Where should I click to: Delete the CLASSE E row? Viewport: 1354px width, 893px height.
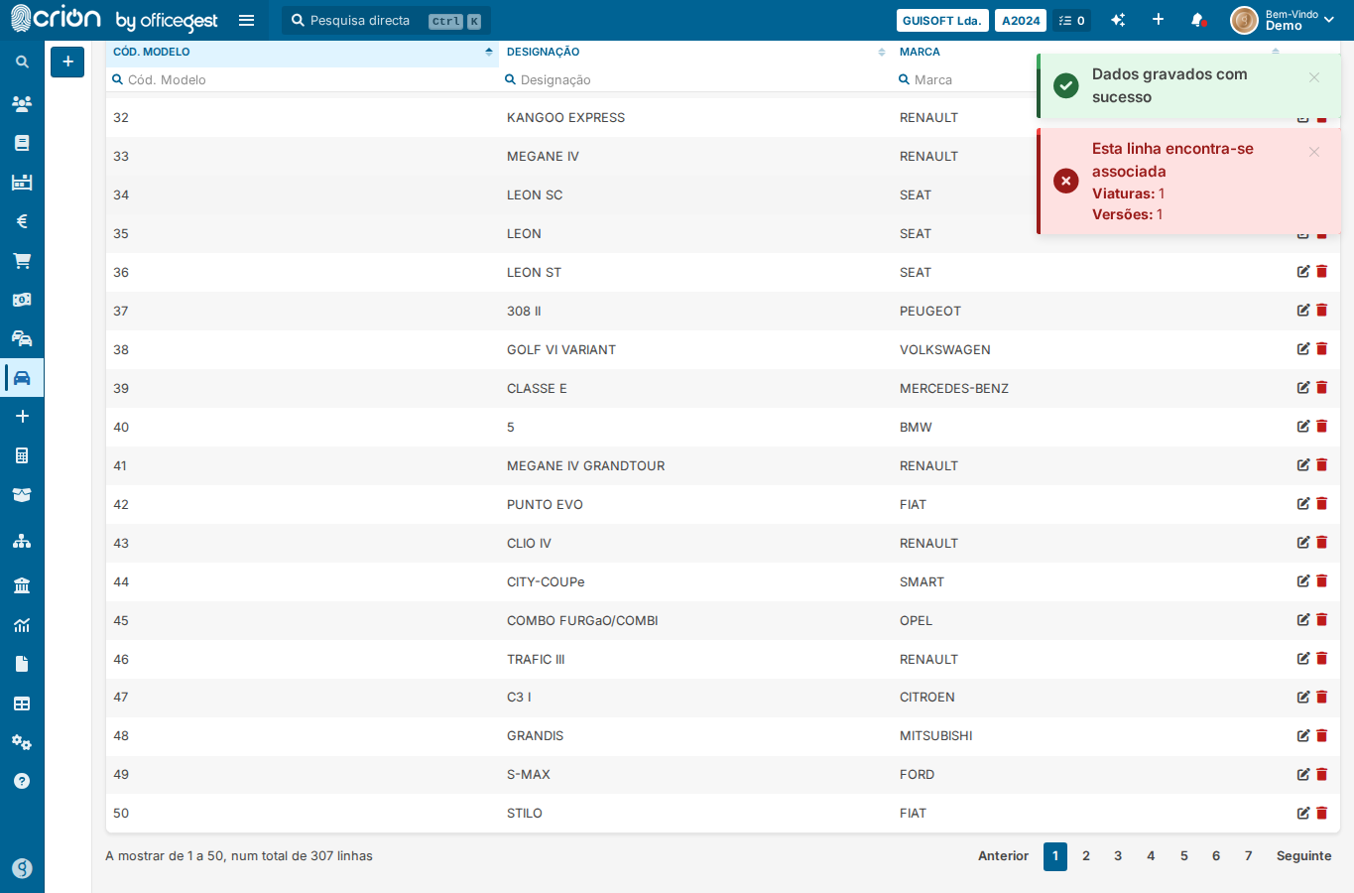click(1322, 388)
